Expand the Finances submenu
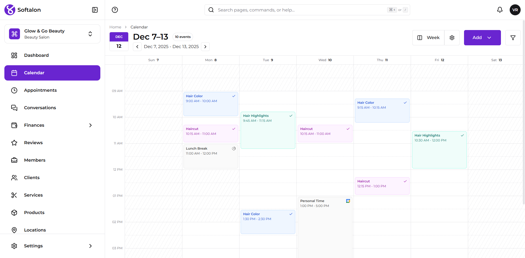 (x=91, y=125)
